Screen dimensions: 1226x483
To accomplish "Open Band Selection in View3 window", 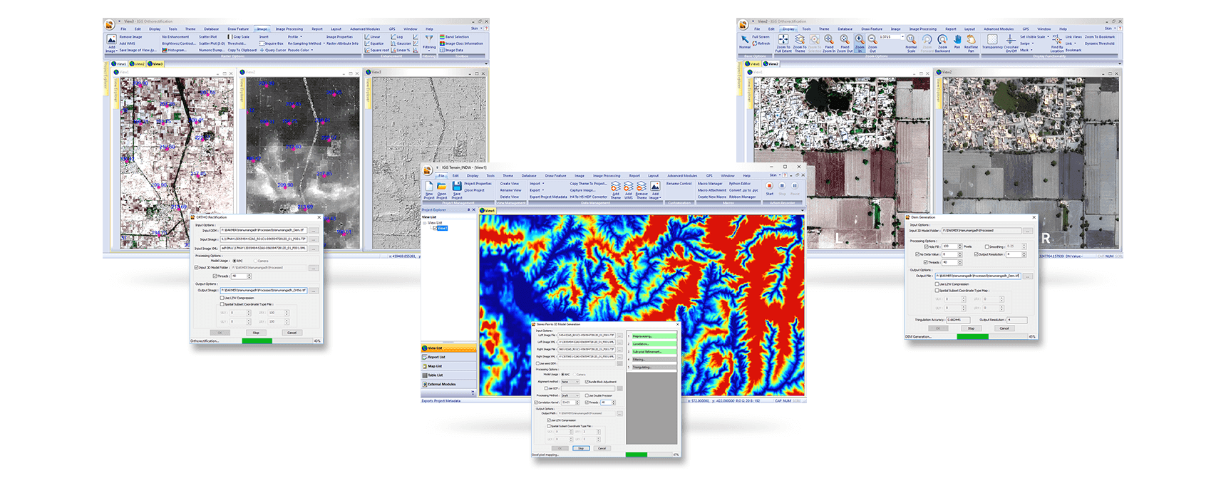I will (454, 37).
